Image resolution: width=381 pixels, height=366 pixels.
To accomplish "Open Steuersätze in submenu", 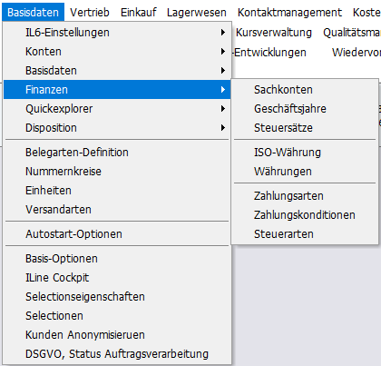I will 305,128.
